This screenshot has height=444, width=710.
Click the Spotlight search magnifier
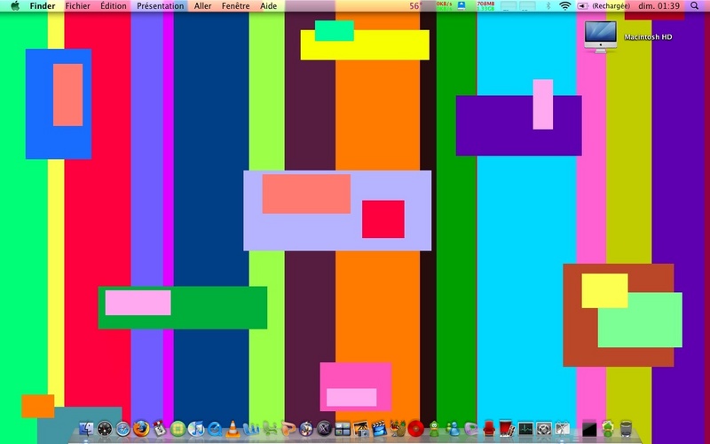(694, 6)
